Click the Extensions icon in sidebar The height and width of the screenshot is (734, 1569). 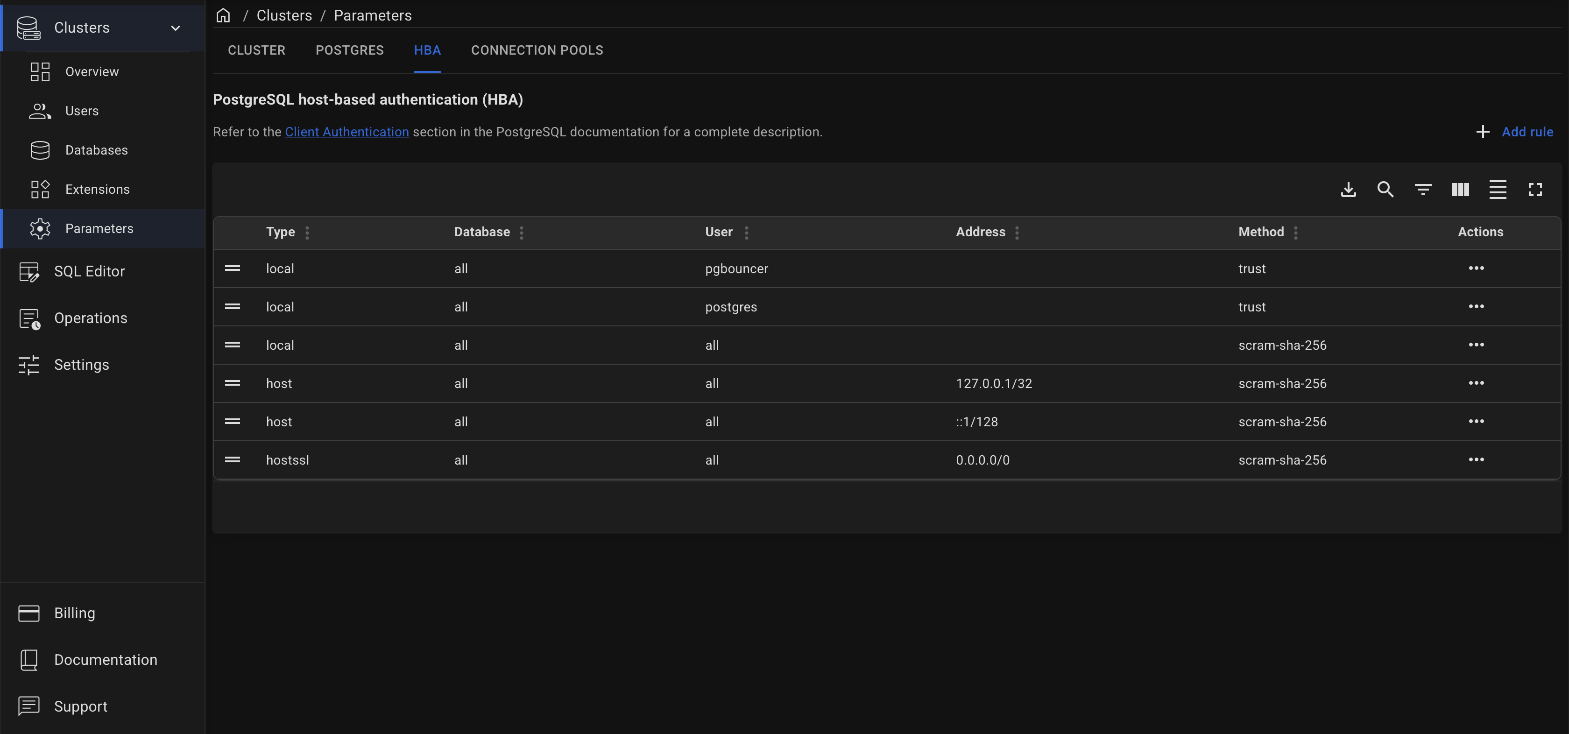40,190
